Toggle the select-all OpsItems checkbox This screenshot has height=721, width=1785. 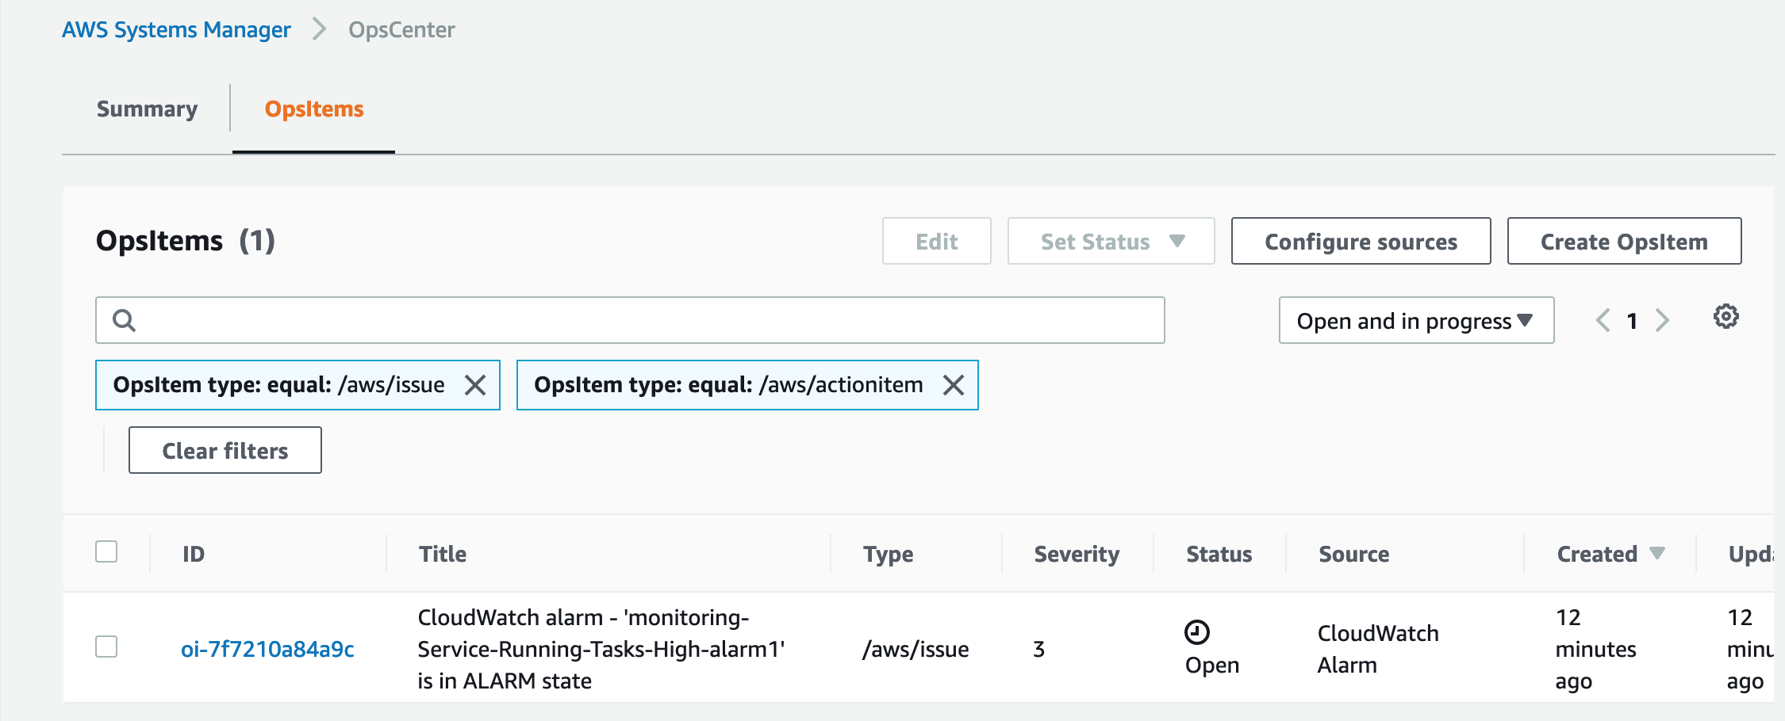tap(106, 551)
